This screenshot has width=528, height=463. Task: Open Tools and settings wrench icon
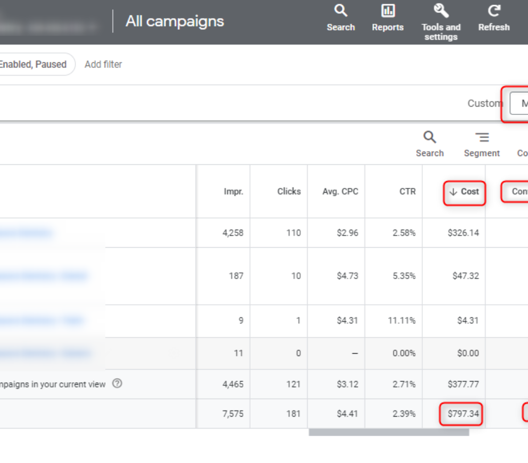click(441, 11)
